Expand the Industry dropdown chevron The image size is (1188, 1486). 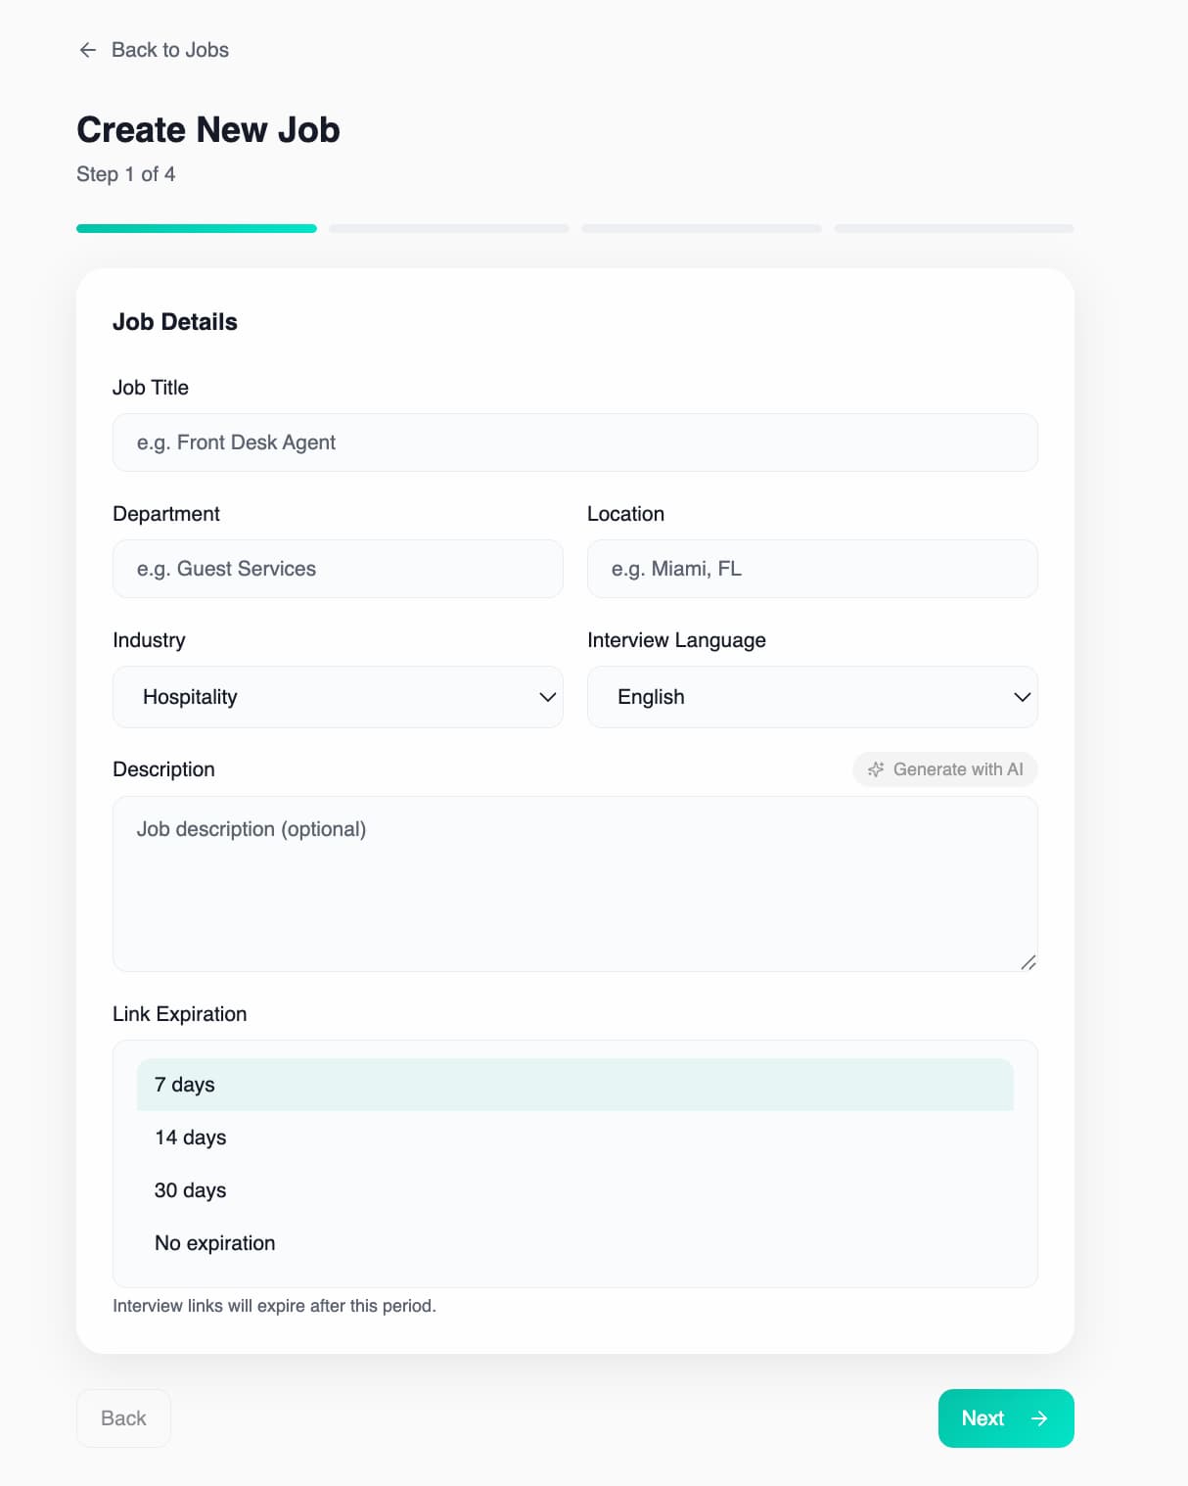tap(548, 697)
